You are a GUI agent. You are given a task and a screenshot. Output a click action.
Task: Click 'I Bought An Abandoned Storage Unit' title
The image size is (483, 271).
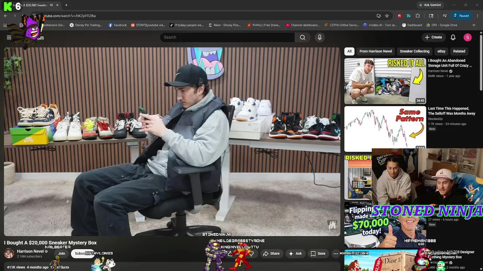450,63
